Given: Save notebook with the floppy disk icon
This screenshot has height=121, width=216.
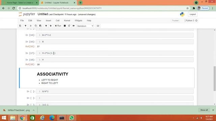Looking at the screenshot, I should click(x=20, y=26).
